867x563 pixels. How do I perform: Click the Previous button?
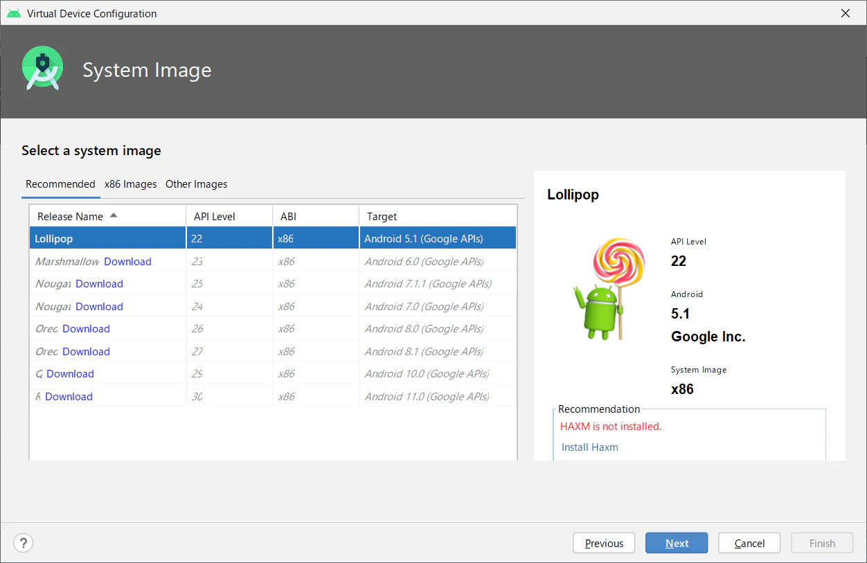(604, 544)
